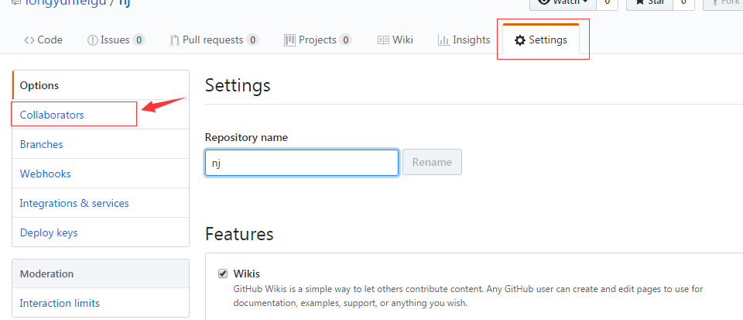Screen dimensions: 743x320
Task: Click the Moderation section header
Action: pos(101,274)
